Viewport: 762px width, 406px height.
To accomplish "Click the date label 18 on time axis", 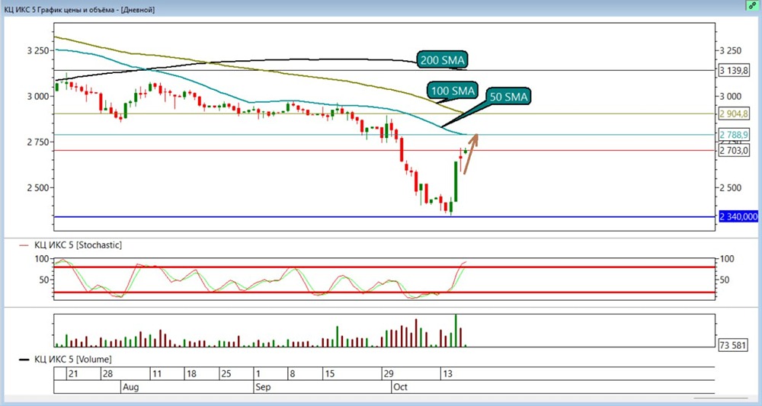I will 191,374.
